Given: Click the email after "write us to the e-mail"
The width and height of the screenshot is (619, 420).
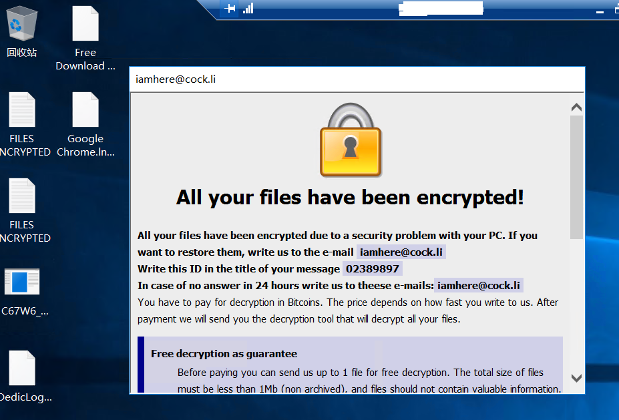Looking at the screenshot, I should point(401,252).
